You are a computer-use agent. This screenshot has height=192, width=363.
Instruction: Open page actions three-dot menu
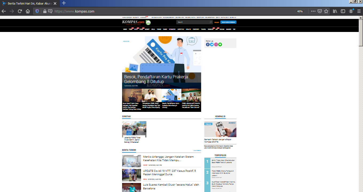[313, 11]
